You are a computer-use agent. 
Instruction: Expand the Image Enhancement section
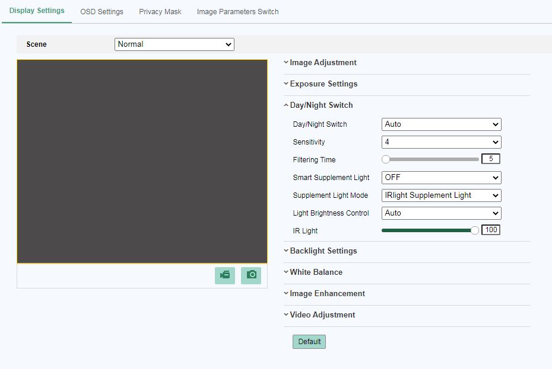327,294
